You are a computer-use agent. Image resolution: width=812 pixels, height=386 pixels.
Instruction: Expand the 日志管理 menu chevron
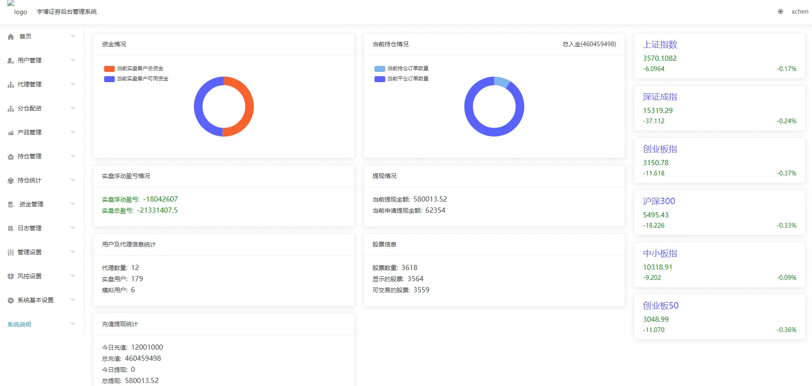click(x=73, y=228)
